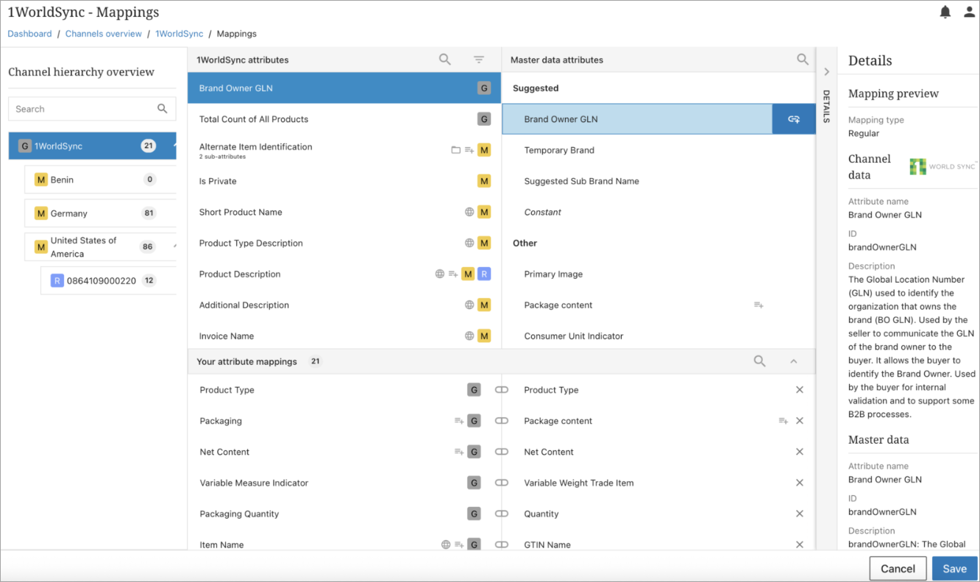Open the Dashboard breadcrumb link
The width and height of the screenshot is (980, 582).
29,34
